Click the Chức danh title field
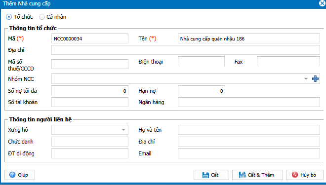This screenshot has width=326, height=185. [90, 142]
